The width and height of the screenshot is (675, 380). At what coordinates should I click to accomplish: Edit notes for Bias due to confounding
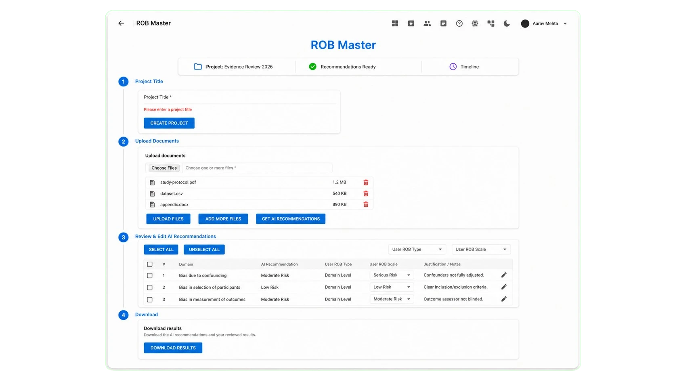pos(504,275)
